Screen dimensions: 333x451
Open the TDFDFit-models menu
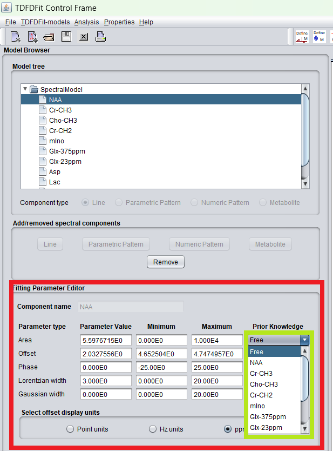[45, 22]
